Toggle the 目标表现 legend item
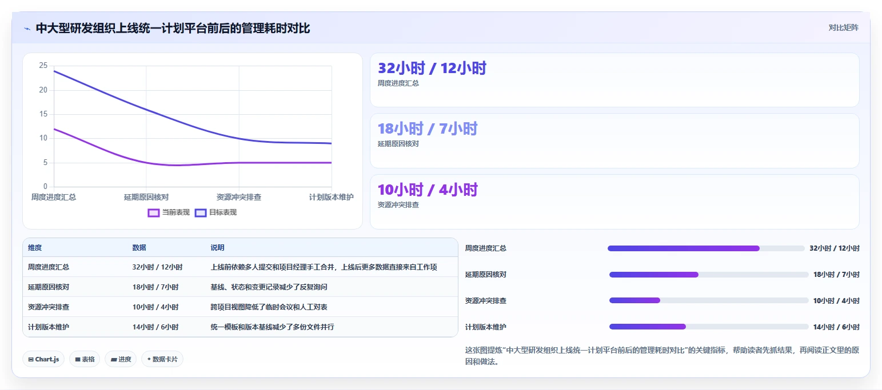This screenshot has width=882, height=390. tap(215, 212)
